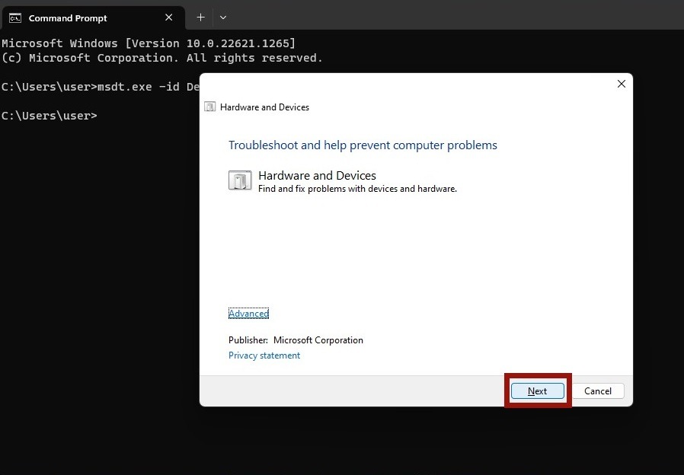Switch to the Command Prompt tab
The image size is (684, 475).
click(84, 17)
